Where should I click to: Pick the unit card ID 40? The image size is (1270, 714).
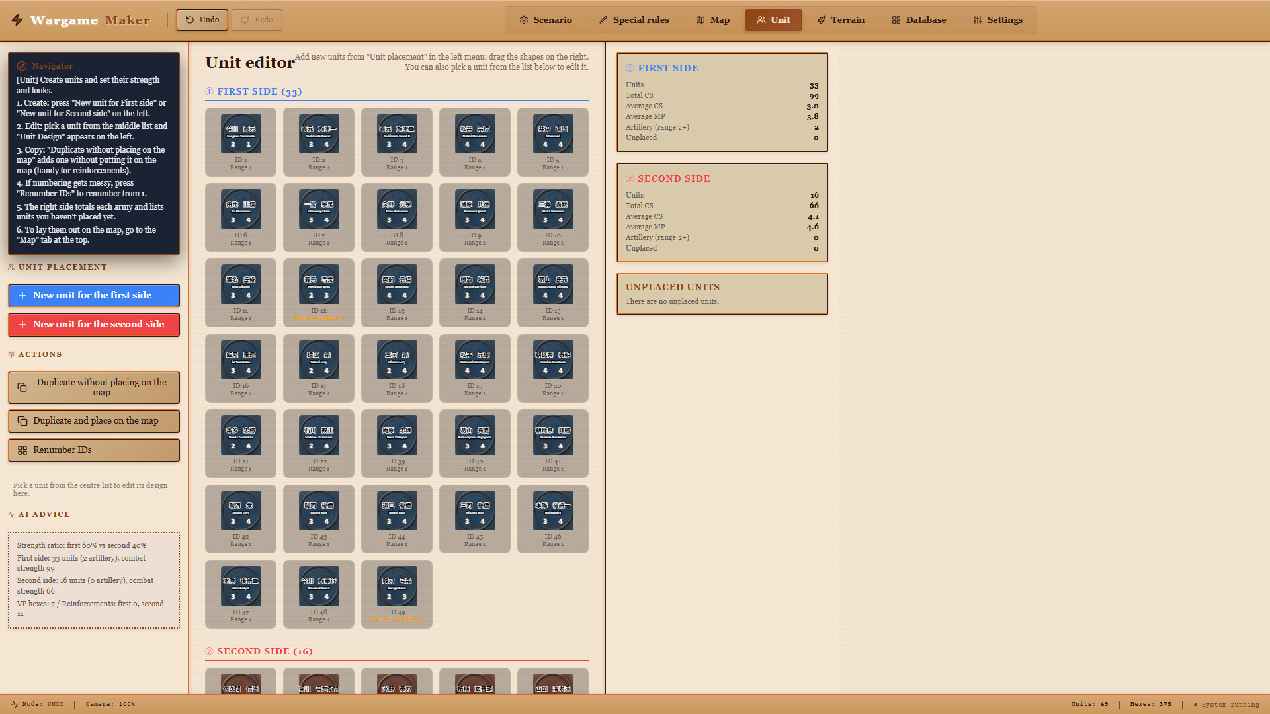(x=475, y=444)
